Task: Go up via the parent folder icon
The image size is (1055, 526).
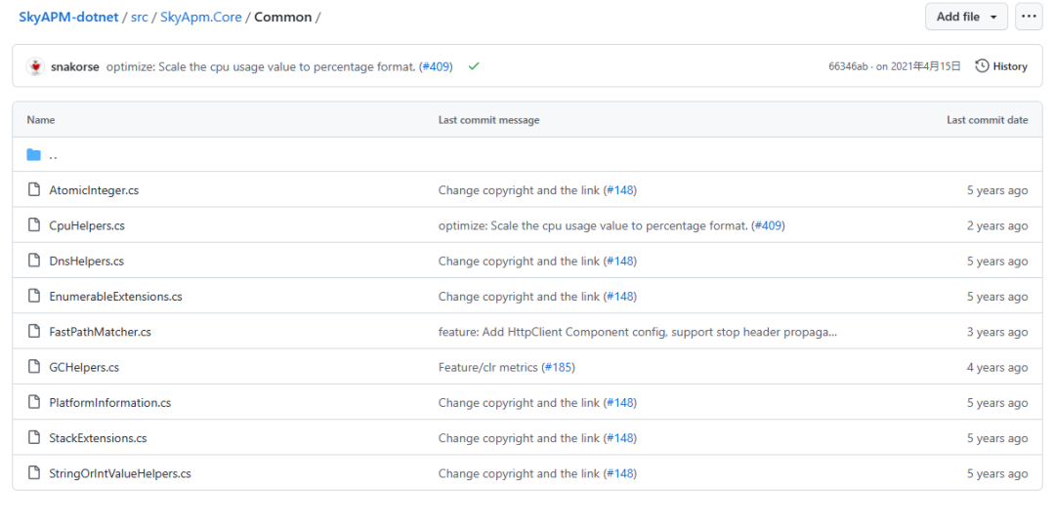Action: coord(33,155)
